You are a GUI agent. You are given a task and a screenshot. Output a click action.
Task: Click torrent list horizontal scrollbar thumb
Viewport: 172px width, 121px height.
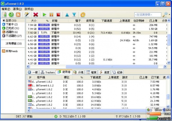tap(112, 66)
